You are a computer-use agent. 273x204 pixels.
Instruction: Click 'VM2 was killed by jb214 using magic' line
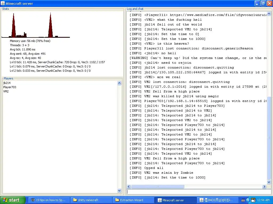(x=174, y=96)
